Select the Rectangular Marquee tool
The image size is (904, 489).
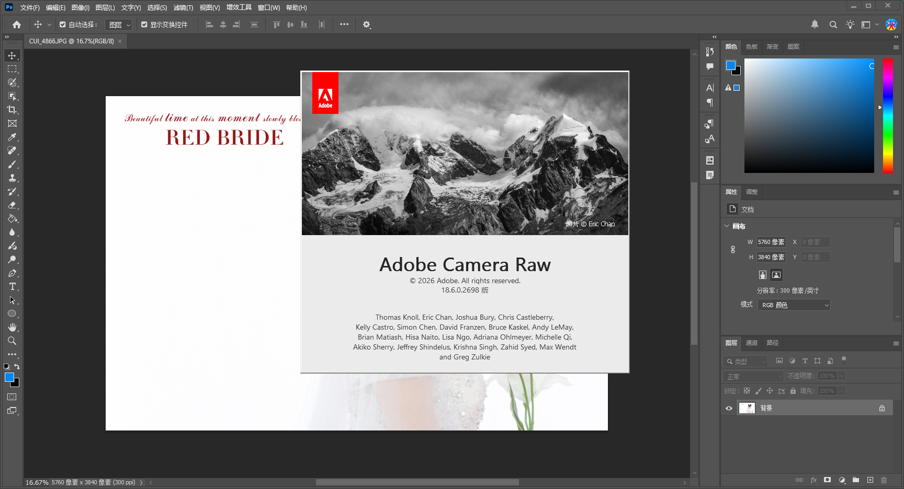tap(12, 69)
